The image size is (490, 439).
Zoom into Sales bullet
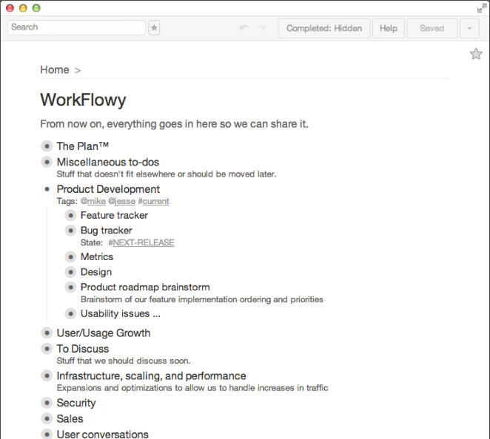point(47,418)
